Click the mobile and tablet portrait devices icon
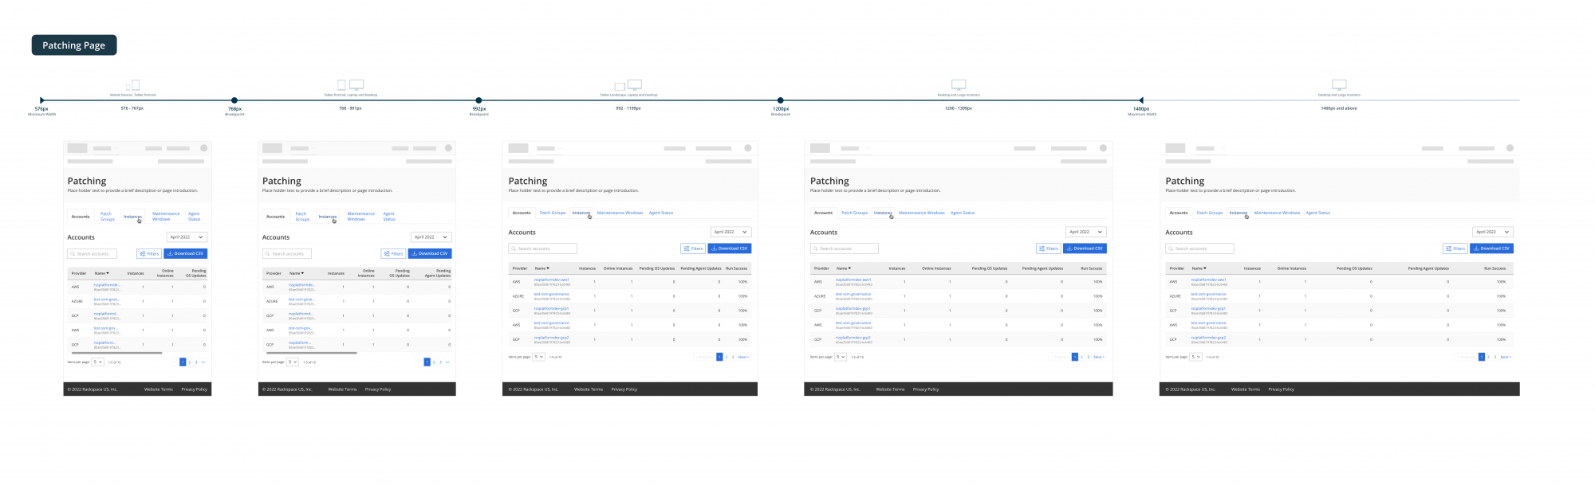 [x=132, y=84]
